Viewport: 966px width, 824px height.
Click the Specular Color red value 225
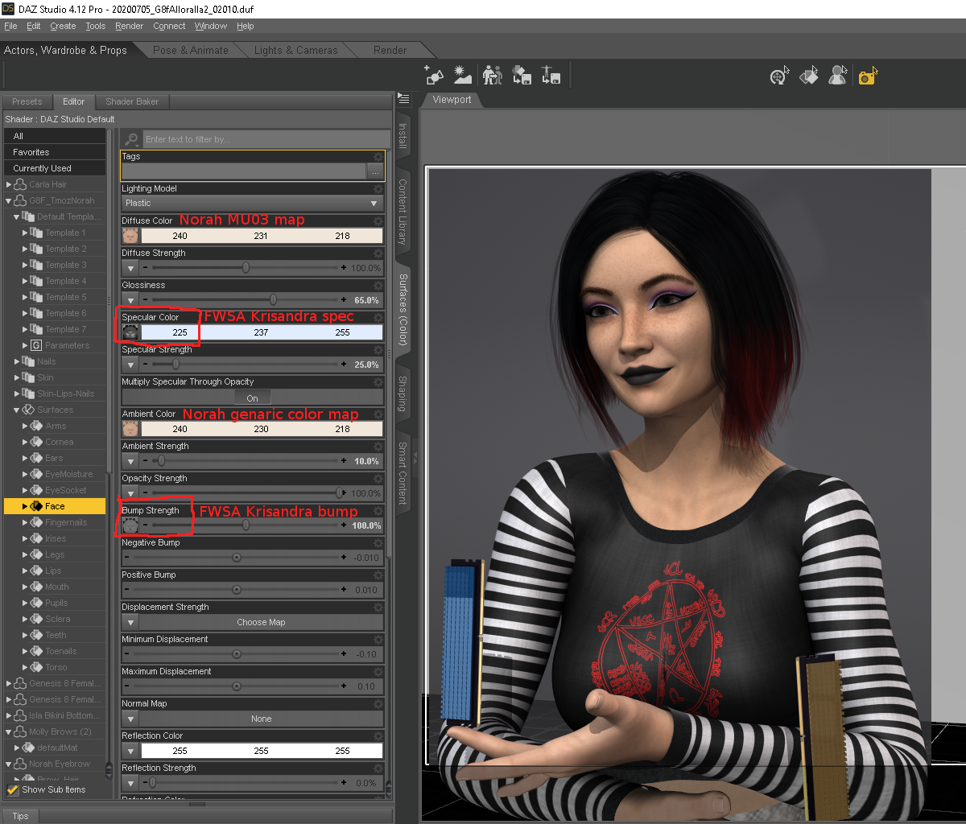coord(180,332)
